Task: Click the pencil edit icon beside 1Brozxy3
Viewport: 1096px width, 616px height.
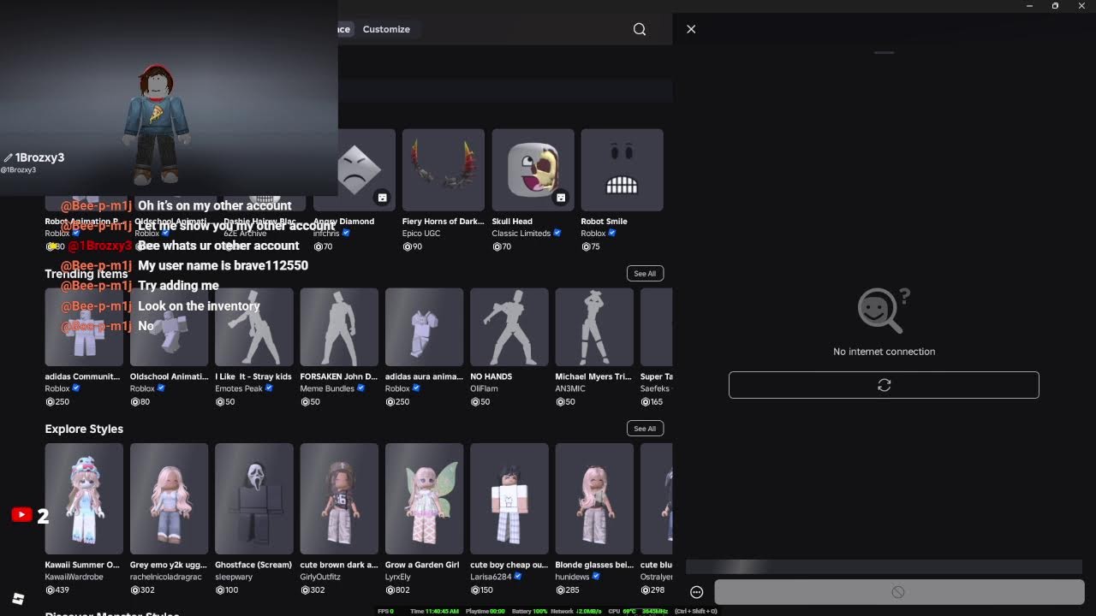Action: tap(8, 157)
